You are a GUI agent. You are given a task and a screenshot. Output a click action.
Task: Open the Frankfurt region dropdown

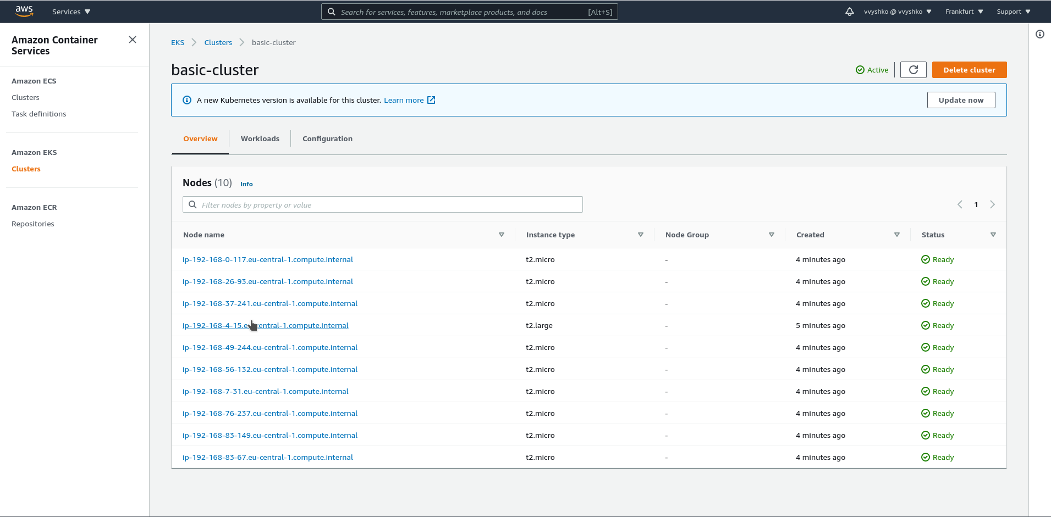(964, 12)
